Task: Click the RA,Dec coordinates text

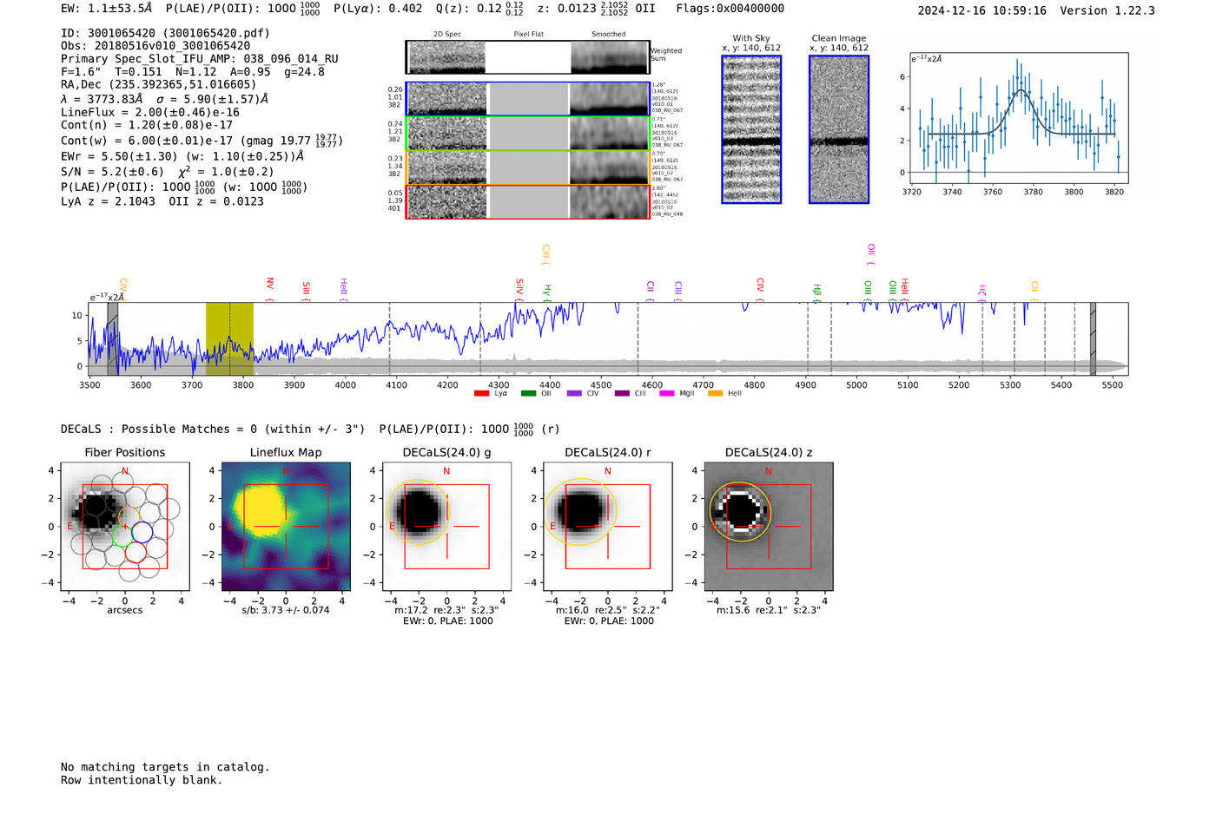Action: point(159,84)
